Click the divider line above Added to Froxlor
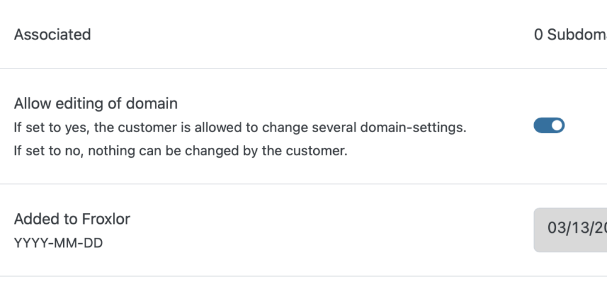 coord(303,184)
